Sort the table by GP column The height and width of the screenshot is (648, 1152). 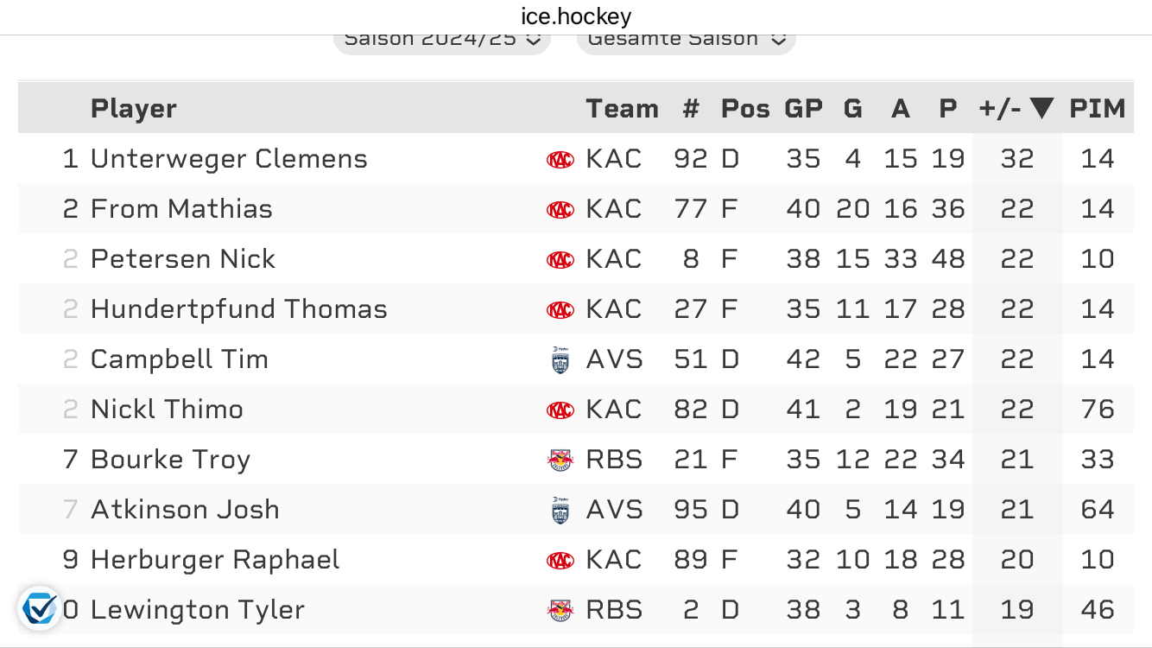(803, 108)
